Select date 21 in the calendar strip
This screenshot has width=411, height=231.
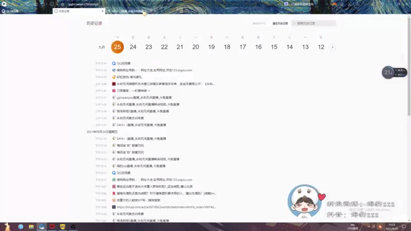[180, 47]
